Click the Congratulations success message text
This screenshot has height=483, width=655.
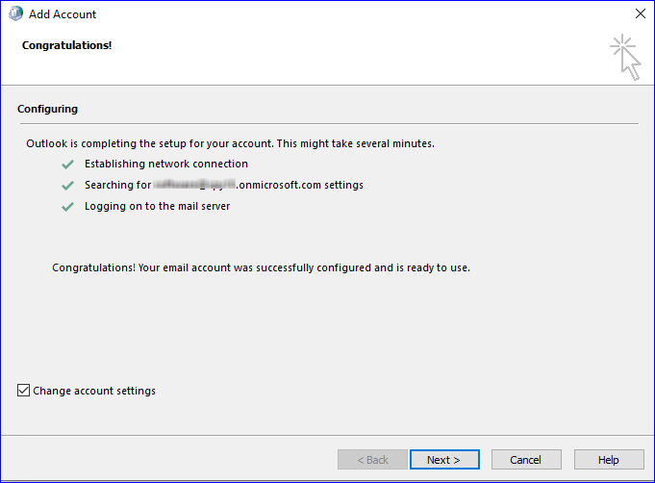pyautogui.click(x=261, y=267)
